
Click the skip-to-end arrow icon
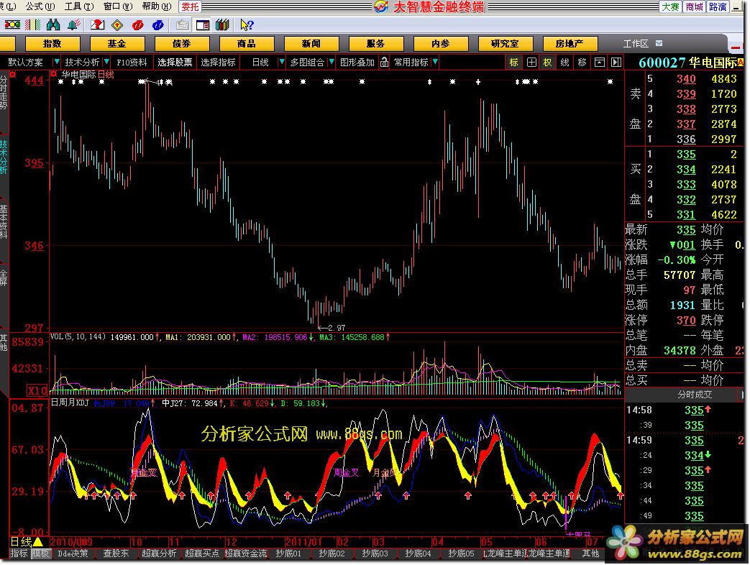tap(616, 62)
